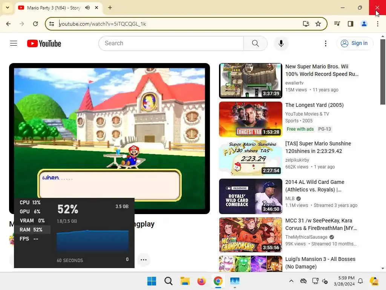Image resolution: width=386 pixels, height=290 pixels.
Task: Click the address bar URL
Action: (x=103, y=24)
